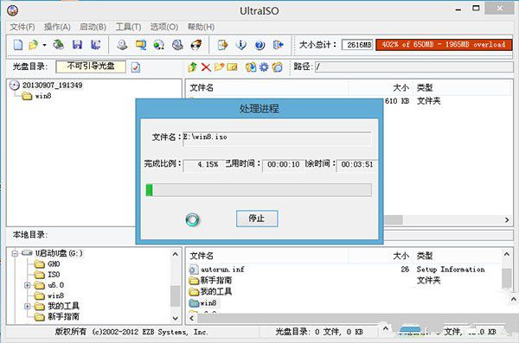Toggle the boot disc checkmark icon
The height and width of the screenshot is (343, 519).
coord(136,67)
